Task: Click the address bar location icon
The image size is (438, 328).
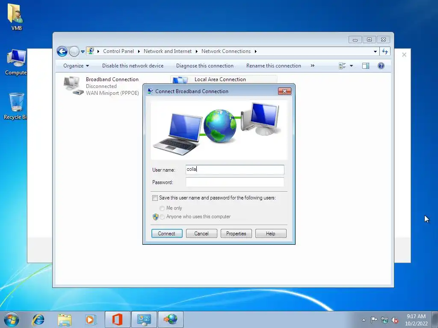Action: click(x=91, y=51)
